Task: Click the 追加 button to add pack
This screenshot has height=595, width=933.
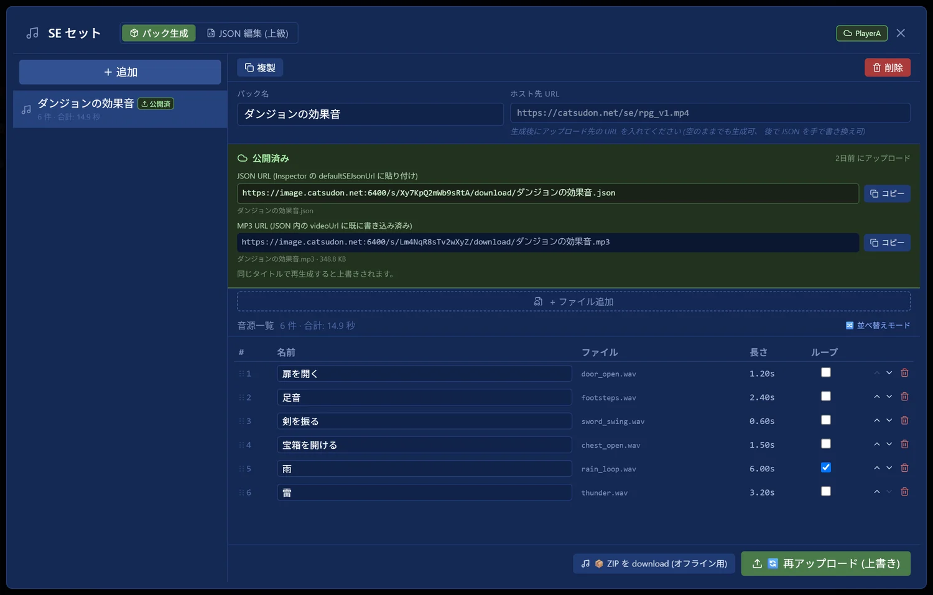Action: click(x=120, y=72)
